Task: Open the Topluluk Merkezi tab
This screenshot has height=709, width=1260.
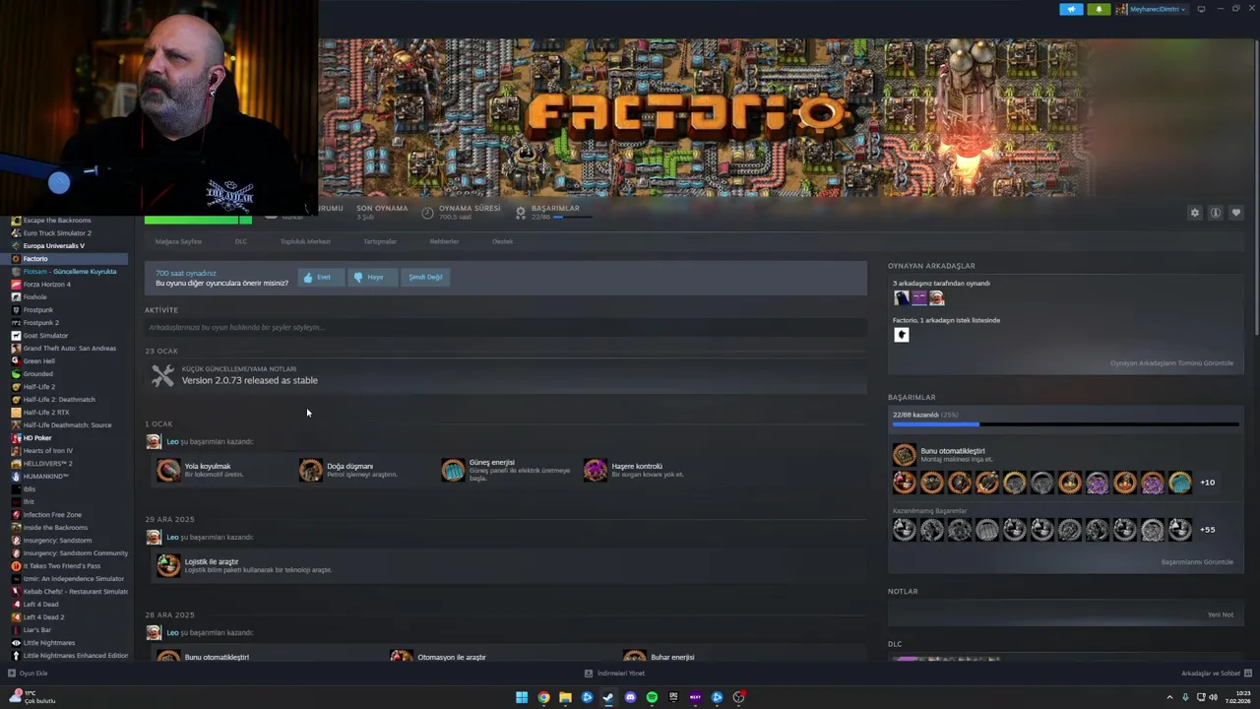Action: (x=305, y=241)
